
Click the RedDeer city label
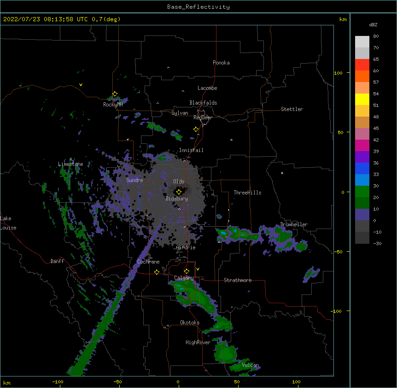tap(203, 118)
